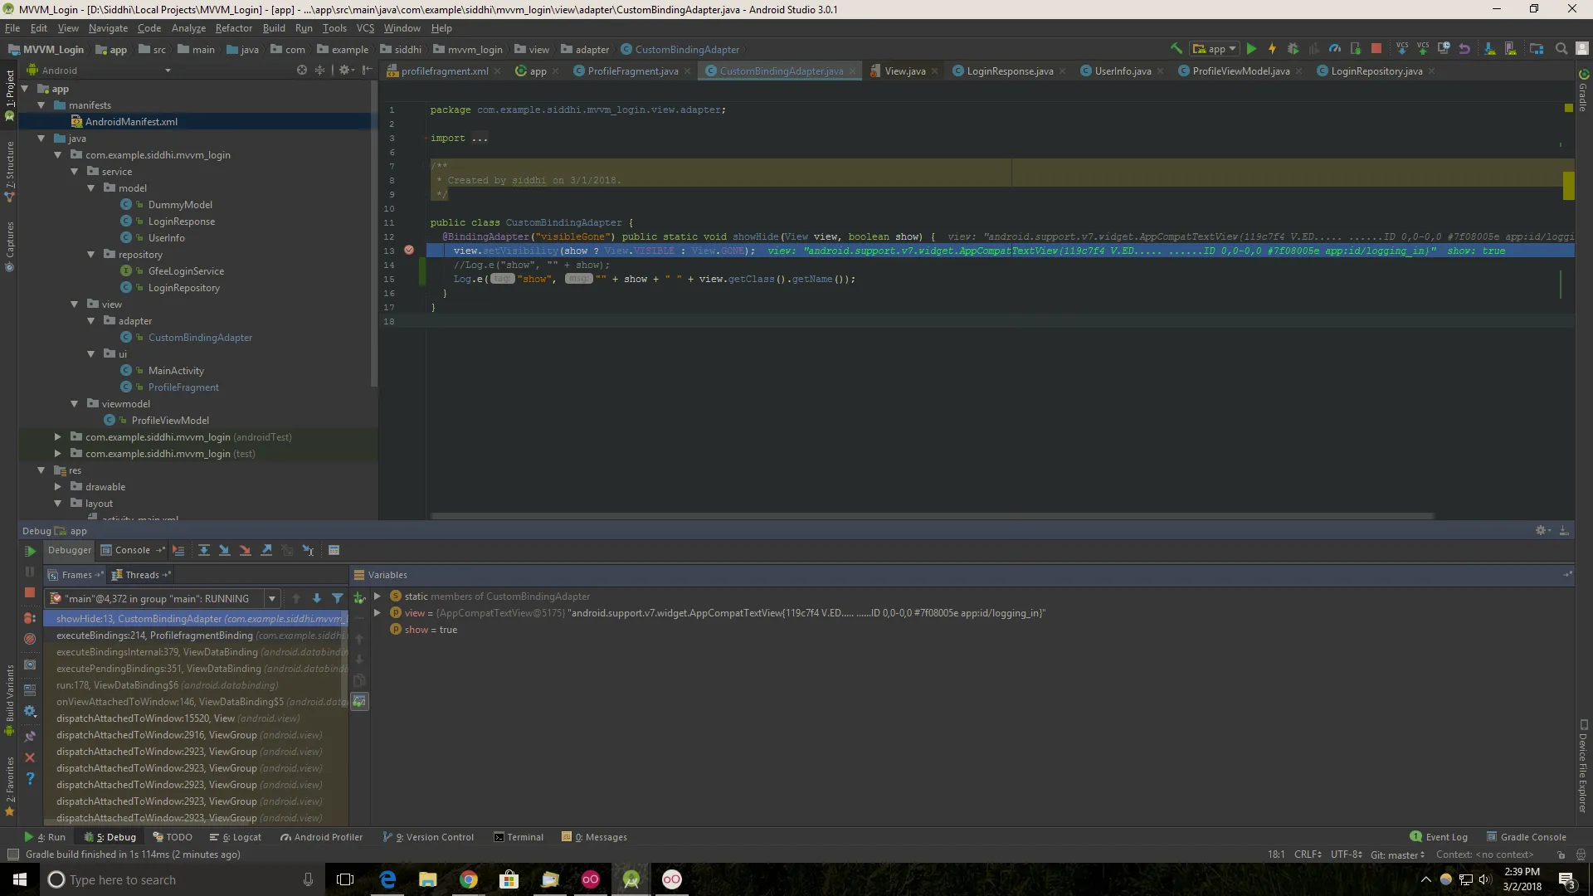Click the Make Project hammer icon
This screenshot has width=1593, height=896.
(1176, 49)
